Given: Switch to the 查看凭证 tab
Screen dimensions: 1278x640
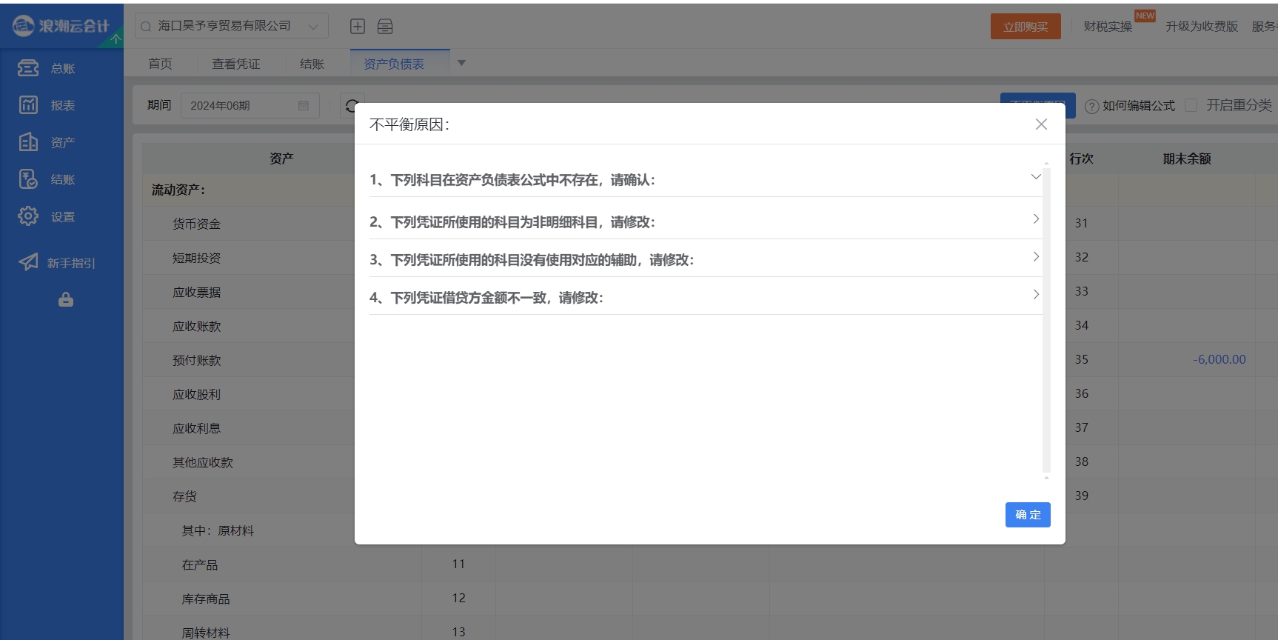Looking at the screenshot, I should tap(235, 64).
